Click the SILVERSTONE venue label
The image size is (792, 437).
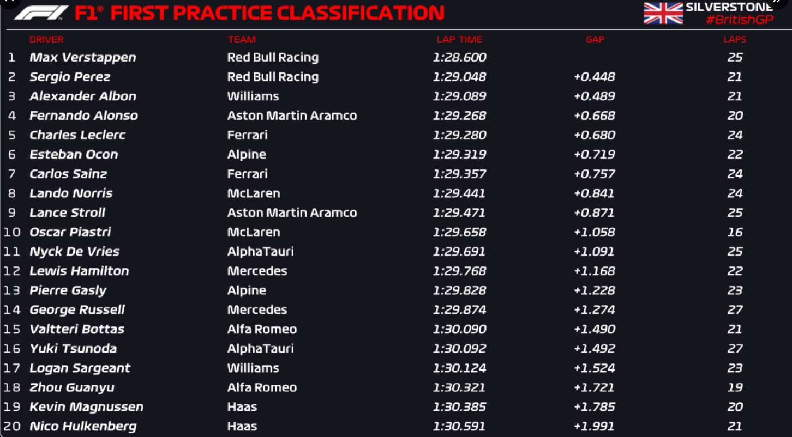point(729,7)
